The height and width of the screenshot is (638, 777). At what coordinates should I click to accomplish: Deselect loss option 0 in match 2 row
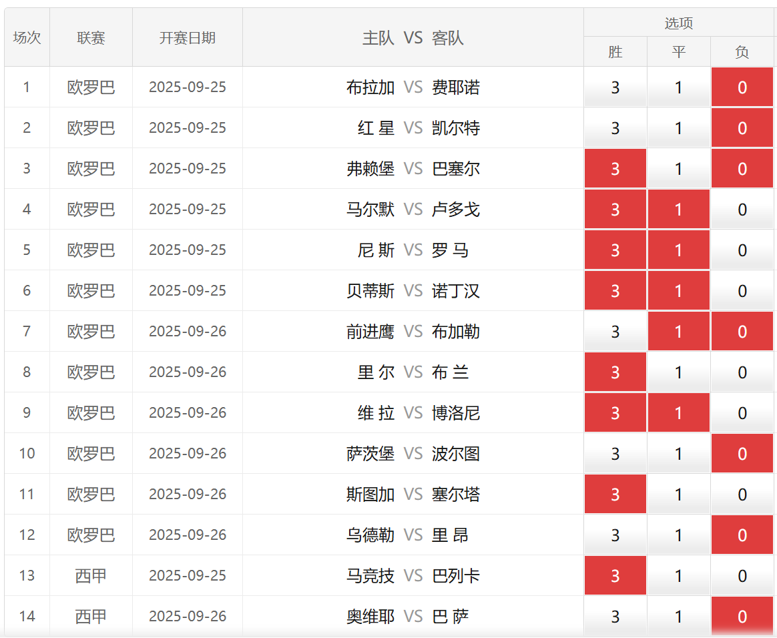pos(742,128)
